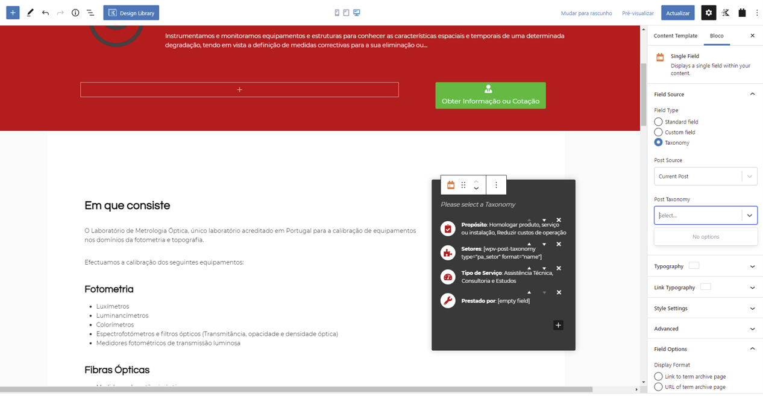The width and height of the screenshot is (763, 396).
Task: Open the Kadence blocks controls icon
Action: click(726, 13)
